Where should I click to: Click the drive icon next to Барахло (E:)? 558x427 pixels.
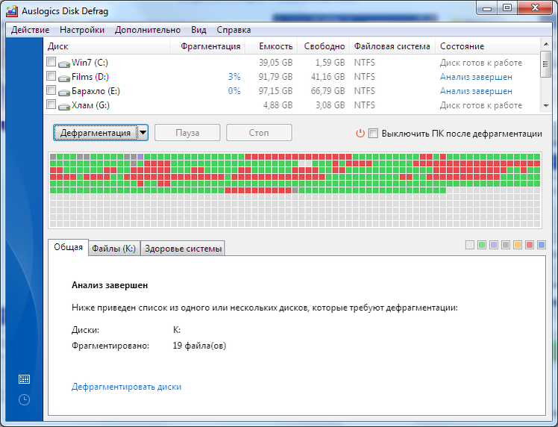[x=64, y=93]
